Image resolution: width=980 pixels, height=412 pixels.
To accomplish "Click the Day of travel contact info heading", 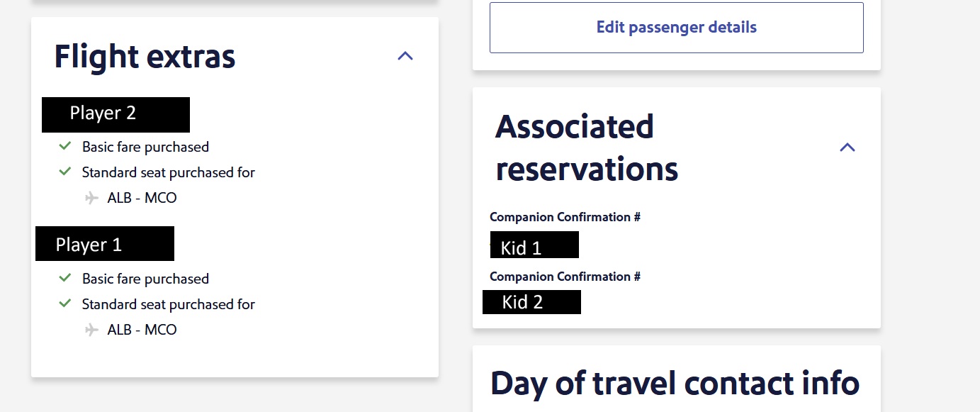I will [x=675, y=383].
